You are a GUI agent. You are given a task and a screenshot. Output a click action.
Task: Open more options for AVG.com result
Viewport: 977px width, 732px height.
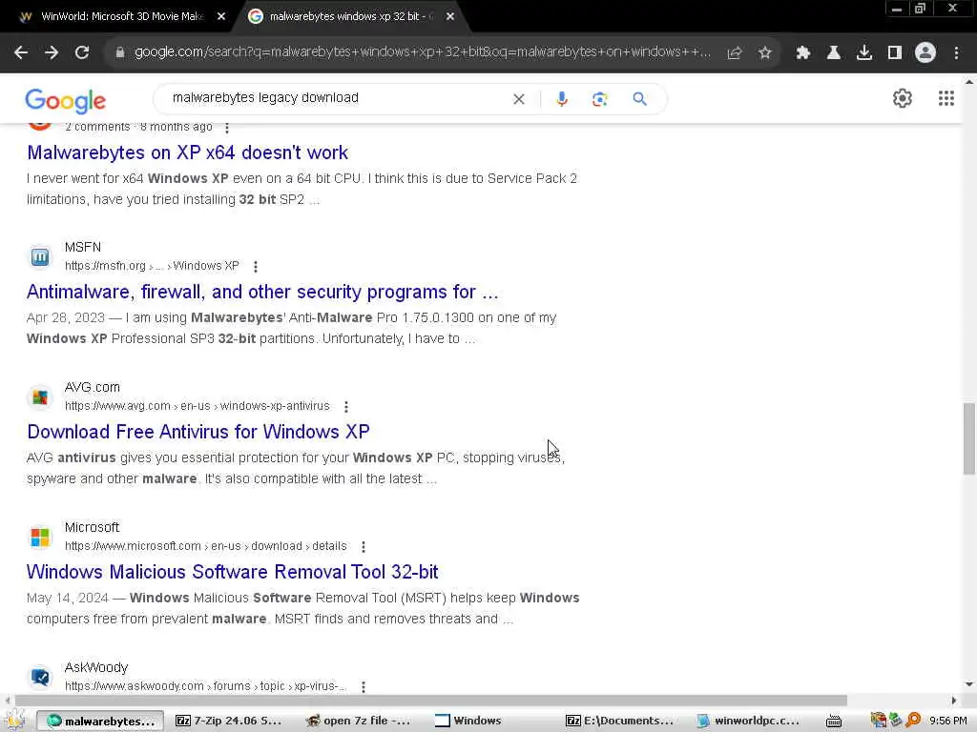click(x=345, y=406)
